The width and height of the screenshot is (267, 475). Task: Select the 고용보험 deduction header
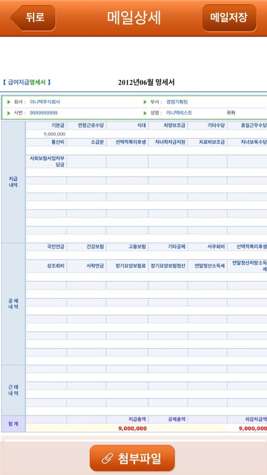pos(127,247)
